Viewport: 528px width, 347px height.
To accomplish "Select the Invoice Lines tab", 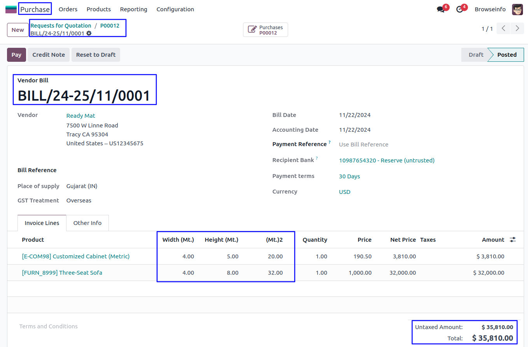I will tap(42, 223).
